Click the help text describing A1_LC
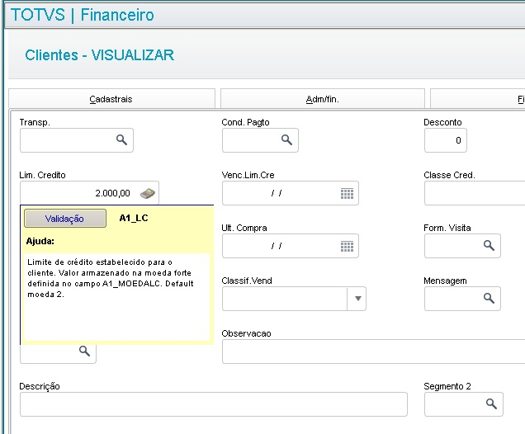 (111, 278)
